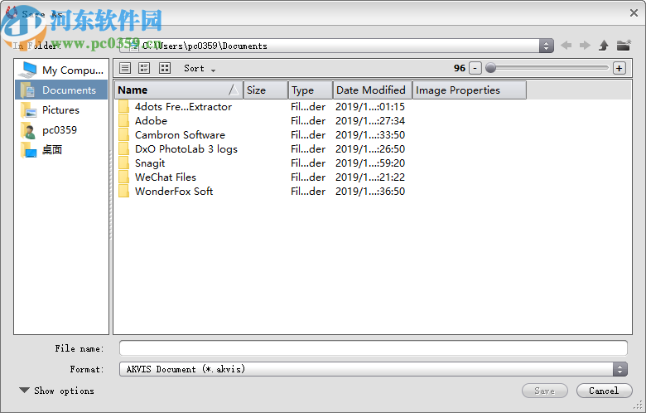Increase thumbnail size with plus button
Viewport: 646px width, 413px height.
[619, 68]
